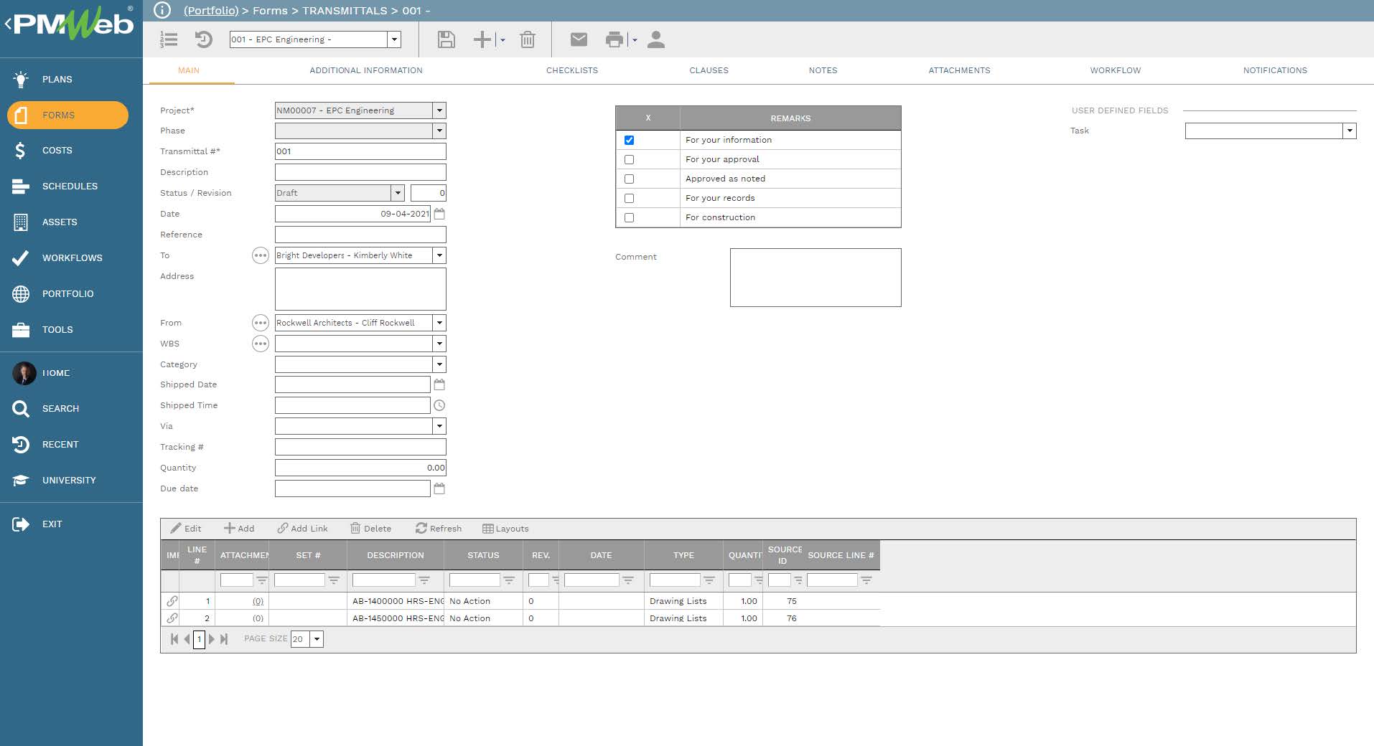The image size is (1374, 746).
Task: Delete the current transmittal via trash icon
Action: point(528,39)
